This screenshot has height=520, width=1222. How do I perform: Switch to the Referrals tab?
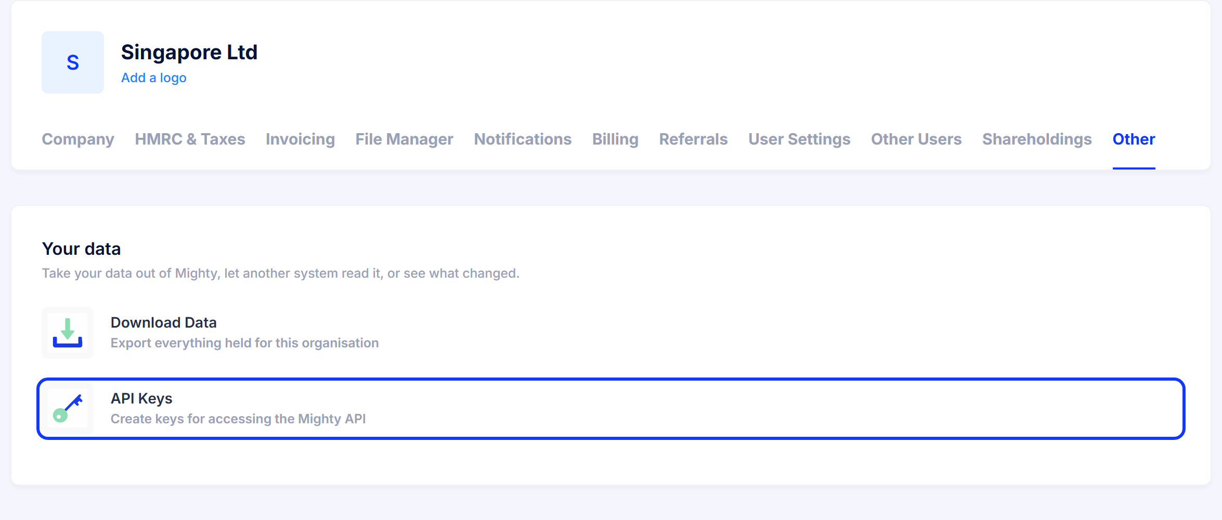(x=693, y=139)
